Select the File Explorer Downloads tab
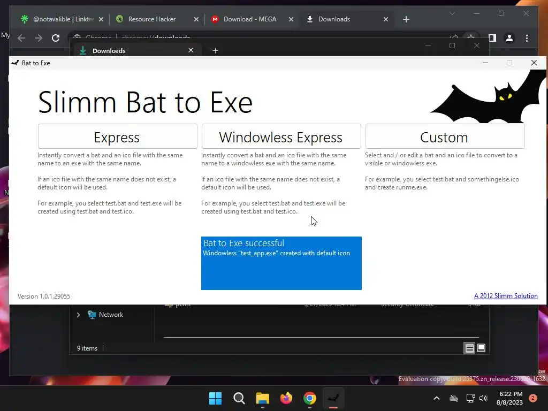548x411 pixels. point(136,51)
